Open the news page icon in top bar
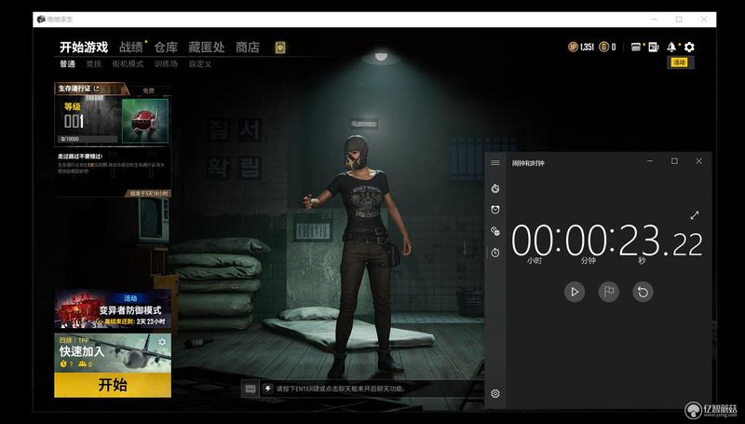The height and width of the screenshot is (424, 745). 654,47
